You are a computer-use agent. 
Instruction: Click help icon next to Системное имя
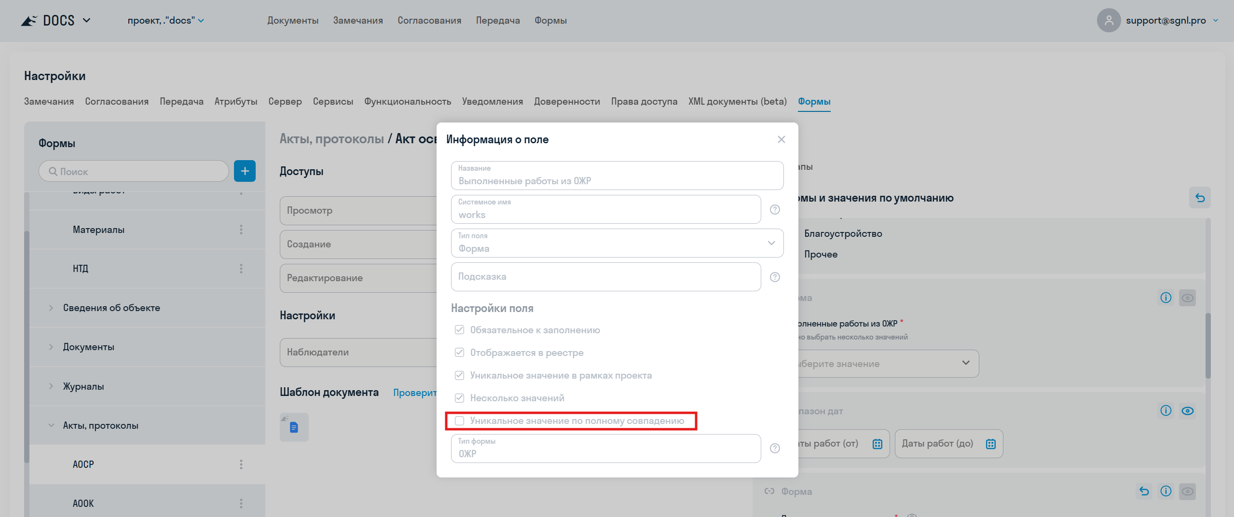point(775,210)
